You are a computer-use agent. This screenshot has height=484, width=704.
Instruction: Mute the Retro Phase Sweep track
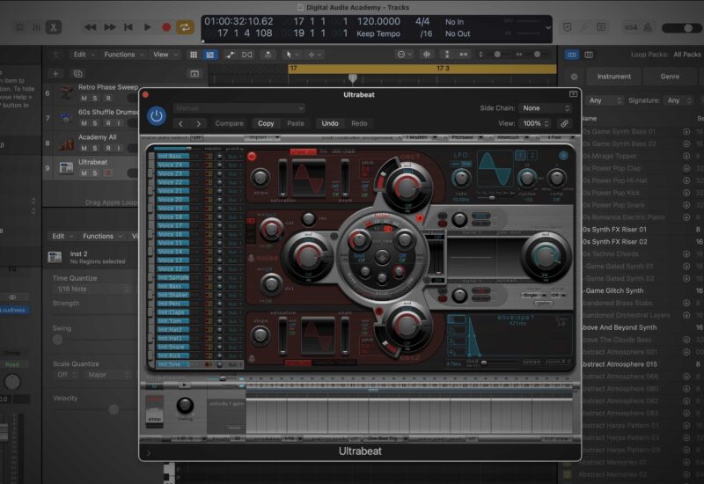(x=84, y=98)
